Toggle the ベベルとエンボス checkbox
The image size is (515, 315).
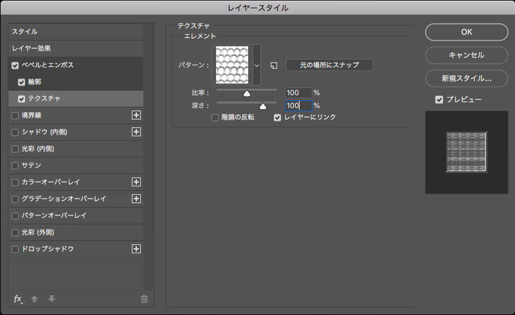(15, 66)
